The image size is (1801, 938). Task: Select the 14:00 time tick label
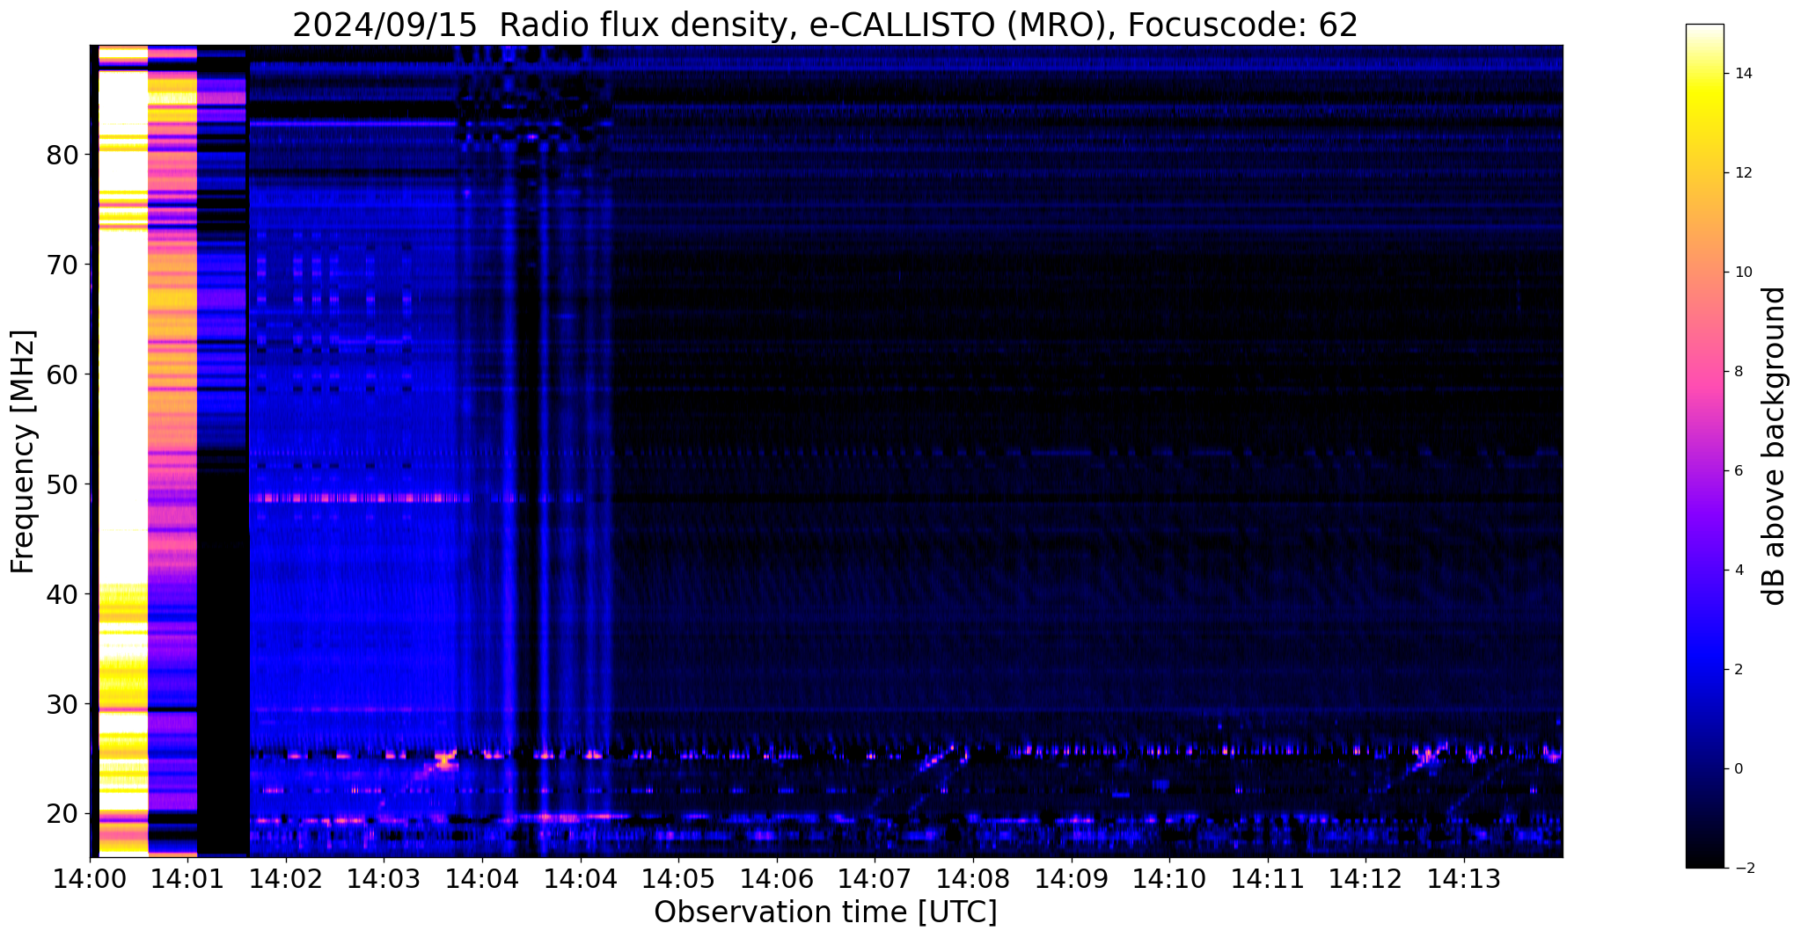point(90,877)
